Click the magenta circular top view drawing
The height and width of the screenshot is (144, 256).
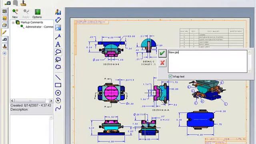click(111, 93)
